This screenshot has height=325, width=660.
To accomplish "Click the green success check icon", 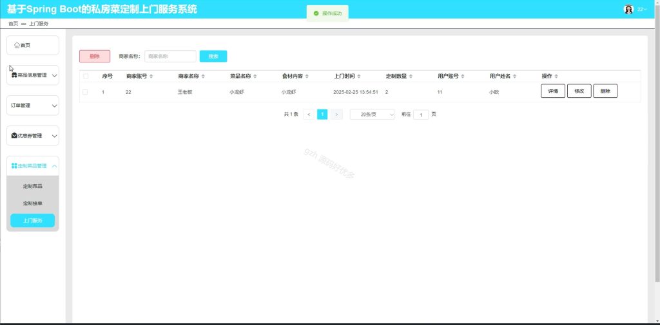I will coord(316,14).
